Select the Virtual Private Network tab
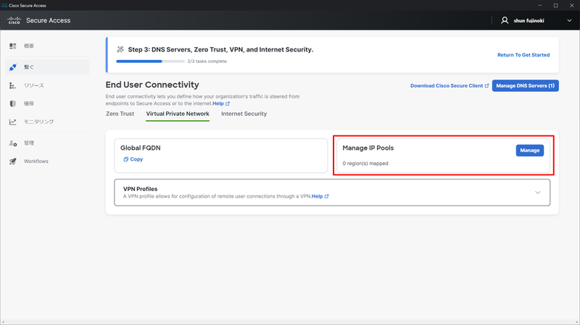The width and height of the screenshot is (580, 325). point(178,114)
